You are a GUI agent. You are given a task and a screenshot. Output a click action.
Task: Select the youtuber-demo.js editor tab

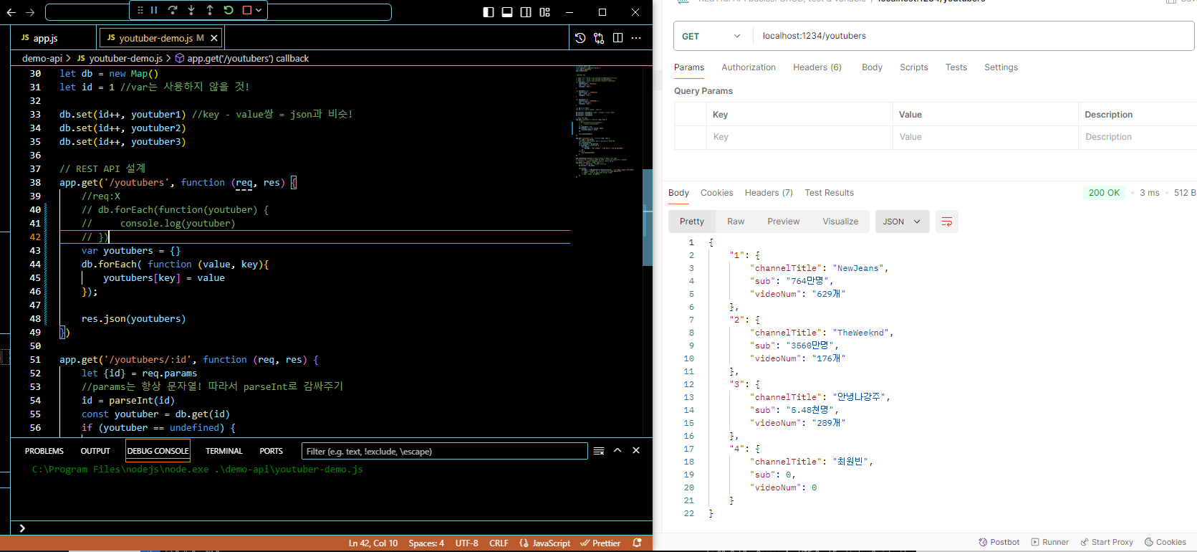pos(155,38)
